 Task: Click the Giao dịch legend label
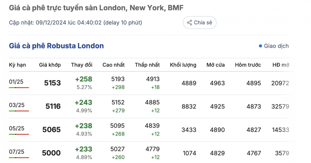tap(276, 46)
